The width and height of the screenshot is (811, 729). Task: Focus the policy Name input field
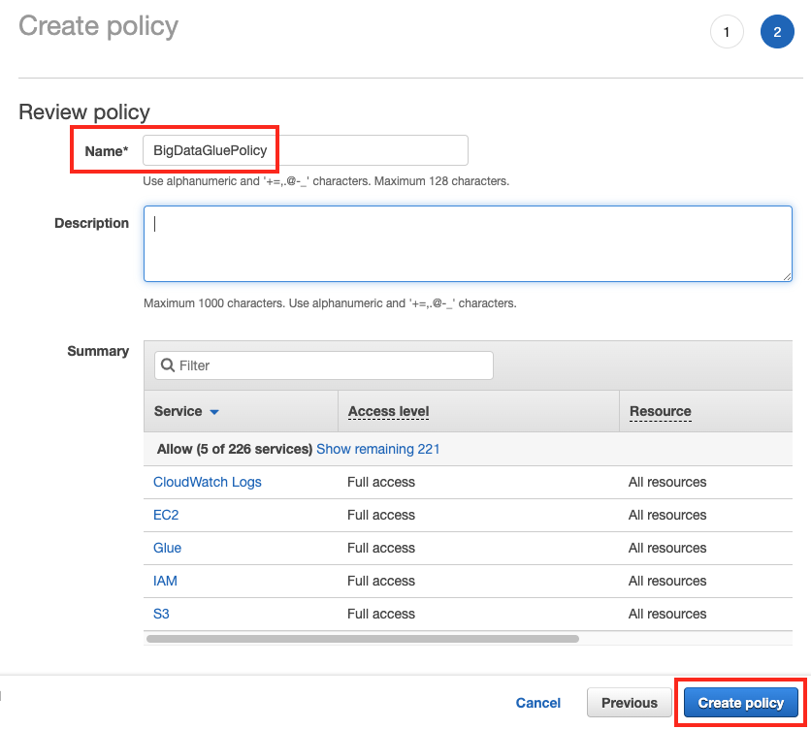(x=305, y=150)
